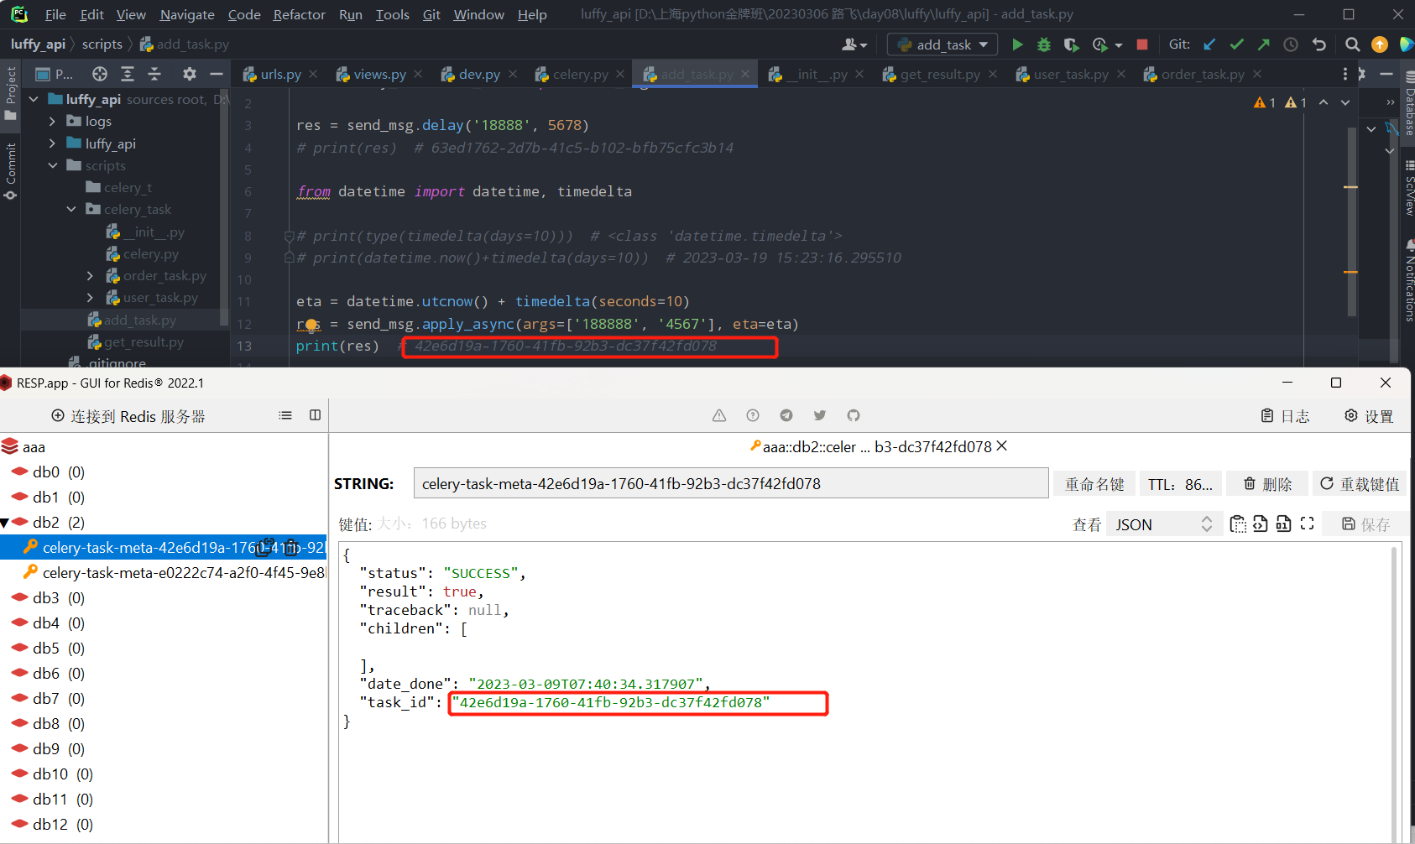Open Search Everywhere magnifier
This screenshot has width=1415, height=844.
click(1352, 44)
